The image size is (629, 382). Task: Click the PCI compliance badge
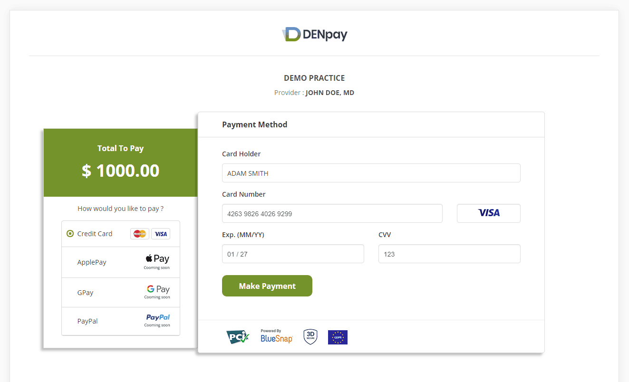[x=237, y=337]
